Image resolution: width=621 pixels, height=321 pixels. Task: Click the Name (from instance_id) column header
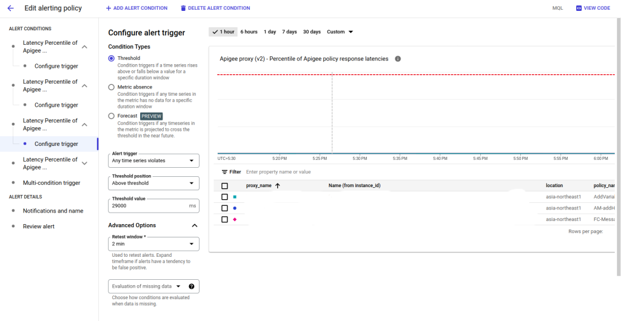(354, 185)
